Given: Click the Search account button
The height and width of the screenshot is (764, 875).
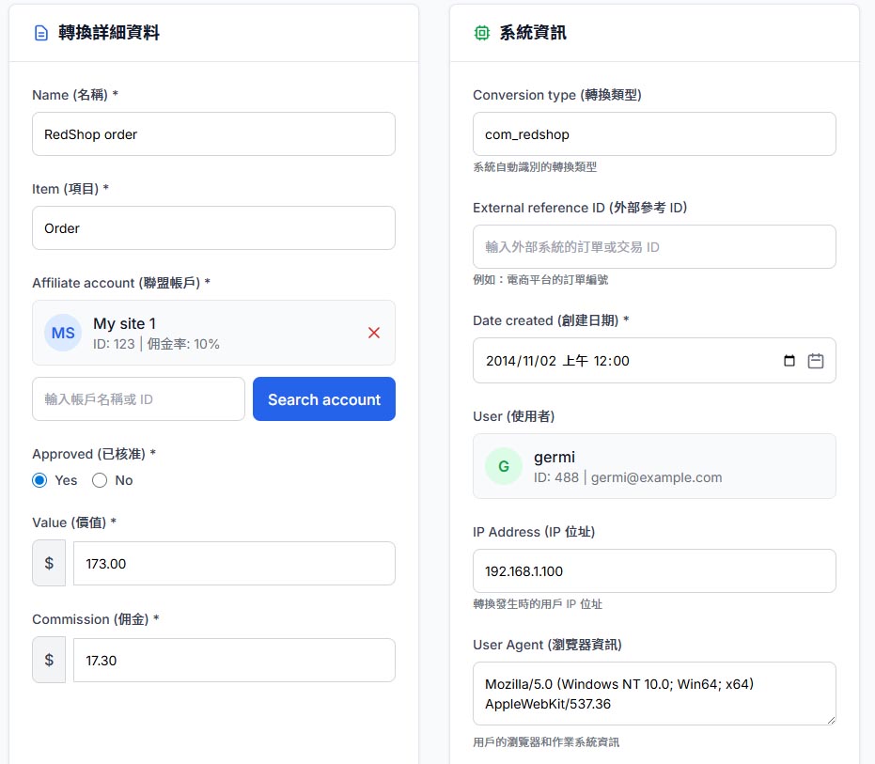Looking at the screenshot, I should (x=324, y=399).
